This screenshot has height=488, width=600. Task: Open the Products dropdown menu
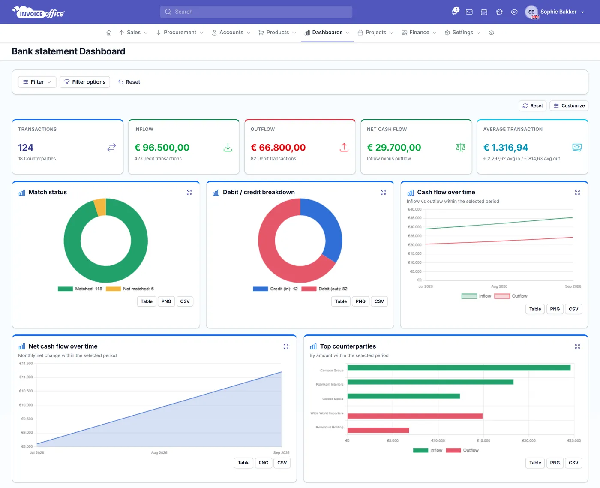click(277, 33)
